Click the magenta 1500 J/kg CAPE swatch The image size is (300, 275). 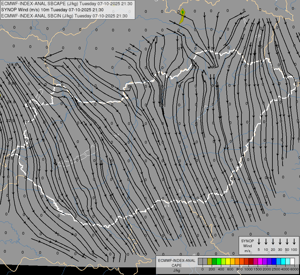256,261
